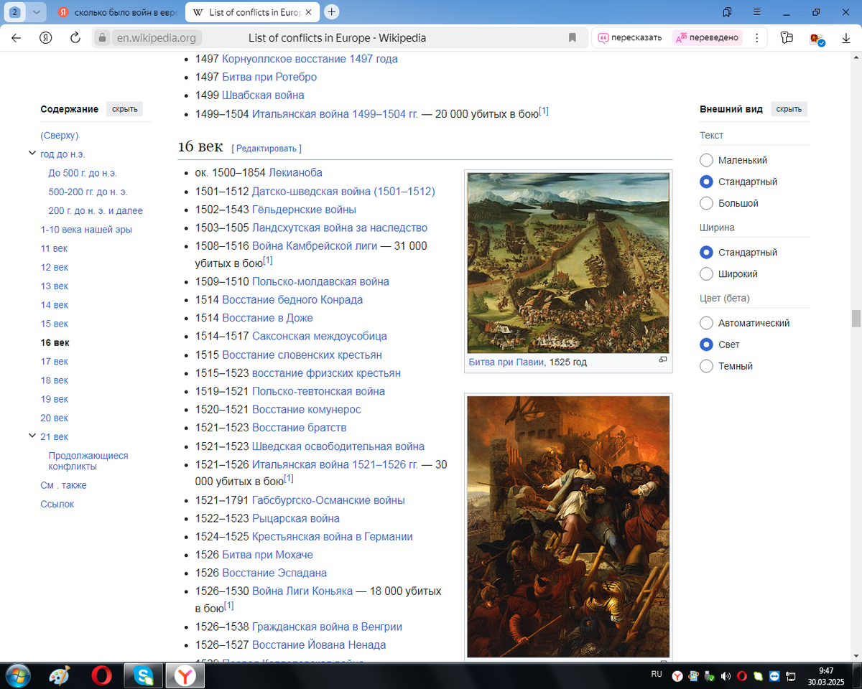
Task: Open the browser extensions panel icon
Action: (x=787, y=38)
